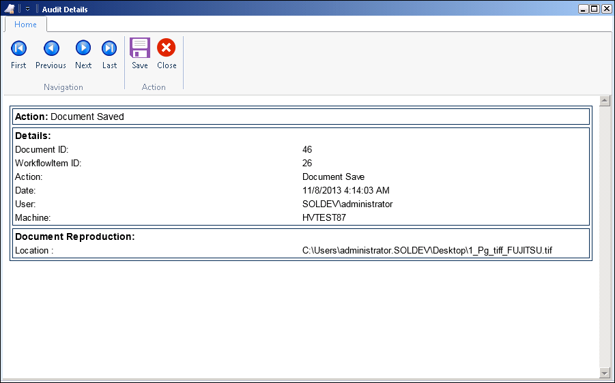
Task: Click the 'User:' label
Action: click(25, 204)
